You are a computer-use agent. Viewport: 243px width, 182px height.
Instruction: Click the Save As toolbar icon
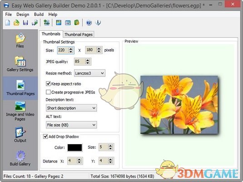(x=35, y=23)
